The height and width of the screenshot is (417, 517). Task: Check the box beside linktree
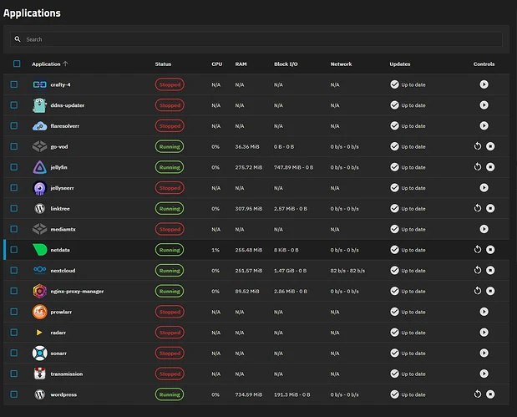click(14, 208)
